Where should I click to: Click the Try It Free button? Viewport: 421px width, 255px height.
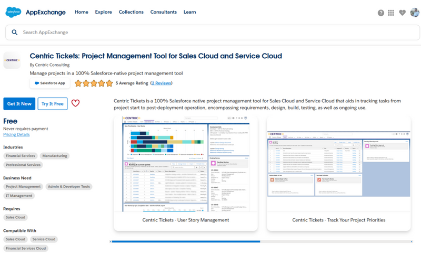[53, 104]
